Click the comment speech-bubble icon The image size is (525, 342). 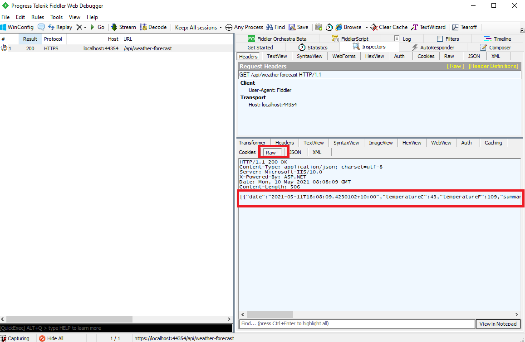41,27
